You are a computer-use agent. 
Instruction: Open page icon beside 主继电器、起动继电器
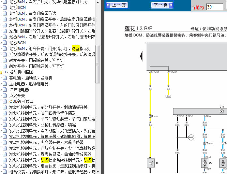tap(5, 84)
